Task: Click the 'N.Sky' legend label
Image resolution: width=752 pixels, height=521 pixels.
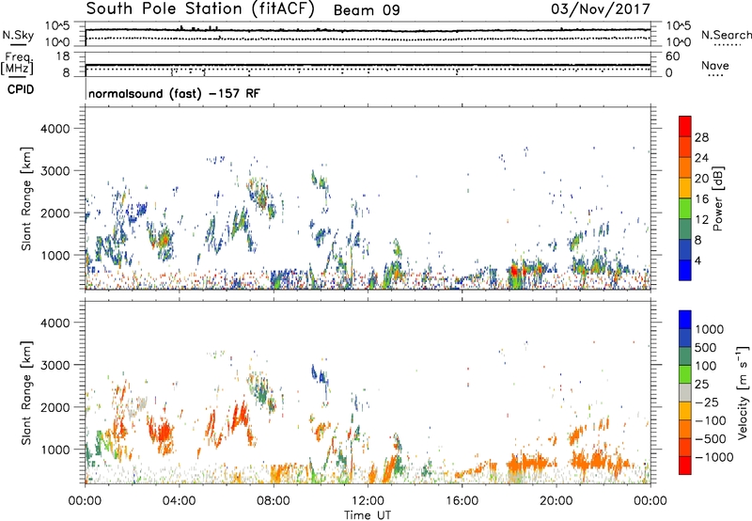Action: pos(18,35)
